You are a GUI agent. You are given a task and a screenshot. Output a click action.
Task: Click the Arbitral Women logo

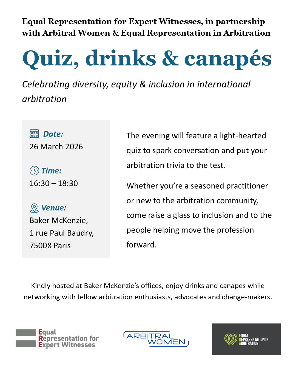coord(156,339)
